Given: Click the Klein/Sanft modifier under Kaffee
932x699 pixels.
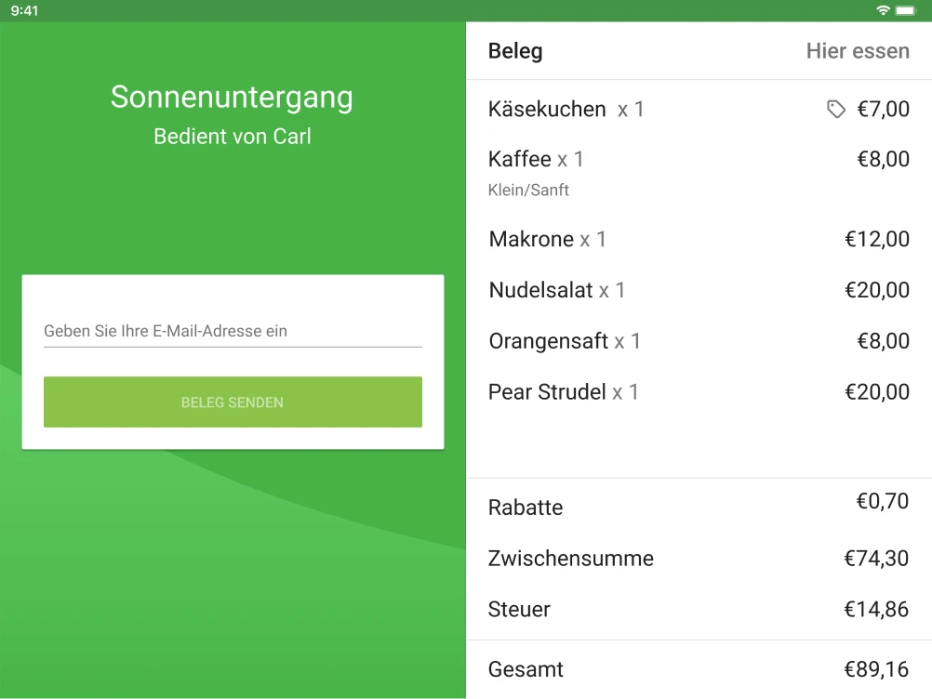Looking at the screenshot, I should click(x=527, y=190).
